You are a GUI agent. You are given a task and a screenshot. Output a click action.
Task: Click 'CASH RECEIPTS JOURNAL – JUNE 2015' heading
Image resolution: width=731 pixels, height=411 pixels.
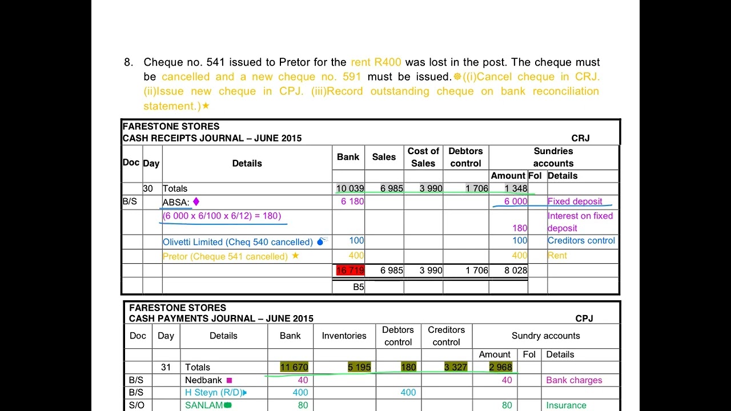point(212,138)
